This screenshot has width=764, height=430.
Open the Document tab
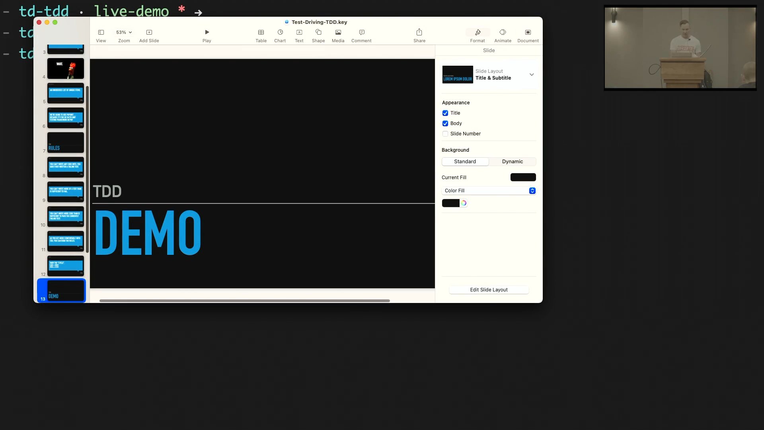(x=528, y=35)
